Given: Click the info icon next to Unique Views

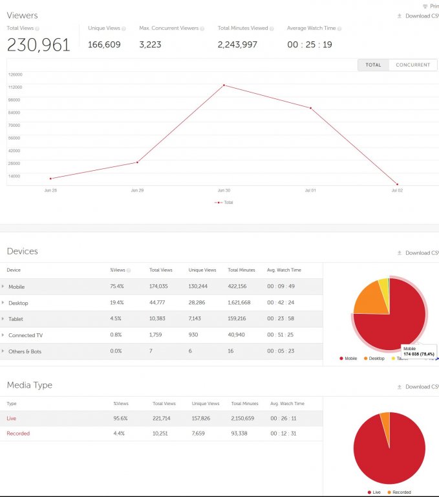Looking at the screenshot, I should click(x=125, y=28).
